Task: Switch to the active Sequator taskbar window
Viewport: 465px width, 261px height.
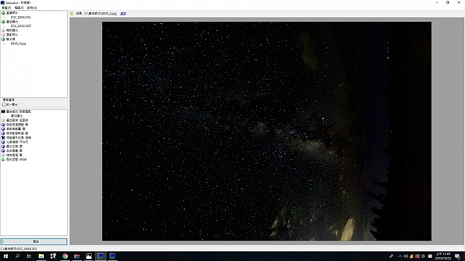Action: 101,256
